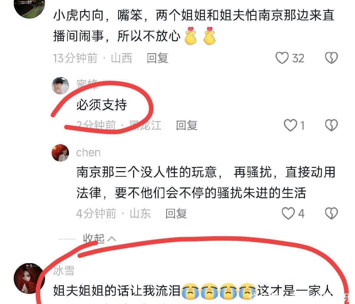Like the 必须支持 comment

[290, 125]
